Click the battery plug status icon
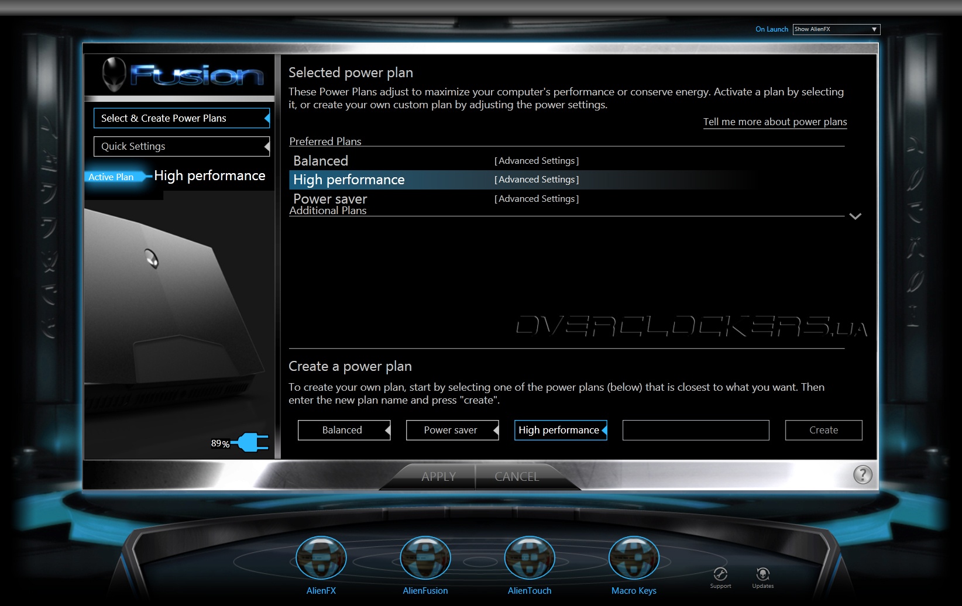The height and width of the screenshot is (606, 962). tap(250, 442)
